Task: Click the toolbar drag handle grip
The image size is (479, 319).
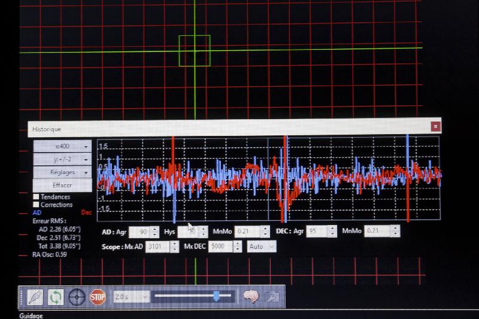Action: (x=22, y=297)
